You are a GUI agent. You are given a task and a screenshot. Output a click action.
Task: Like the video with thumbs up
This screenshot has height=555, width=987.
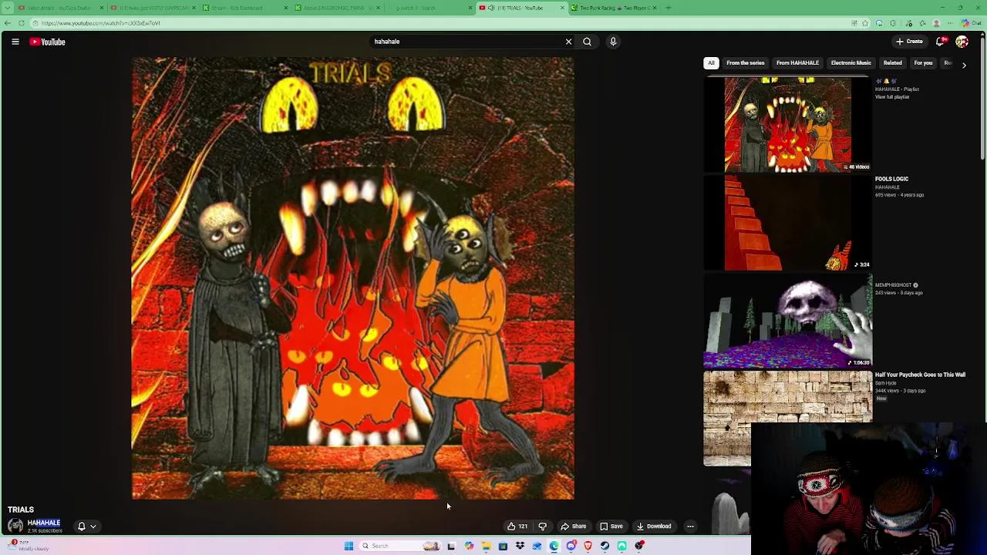point(517,526)
